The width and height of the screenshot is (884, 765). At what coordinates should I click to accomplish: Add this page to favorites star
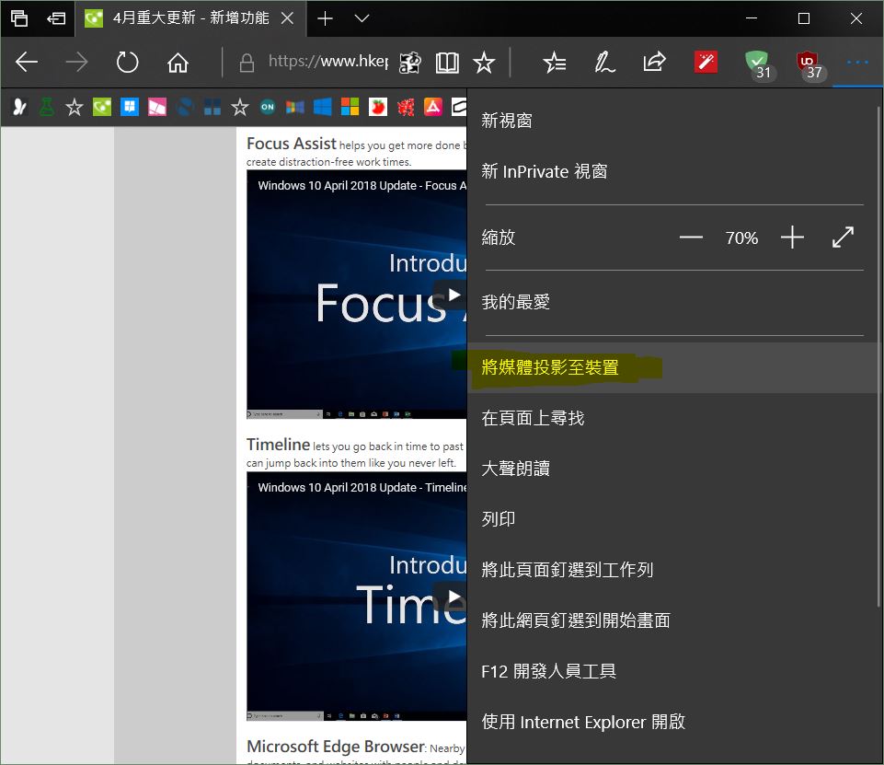(x=484, y=62)
